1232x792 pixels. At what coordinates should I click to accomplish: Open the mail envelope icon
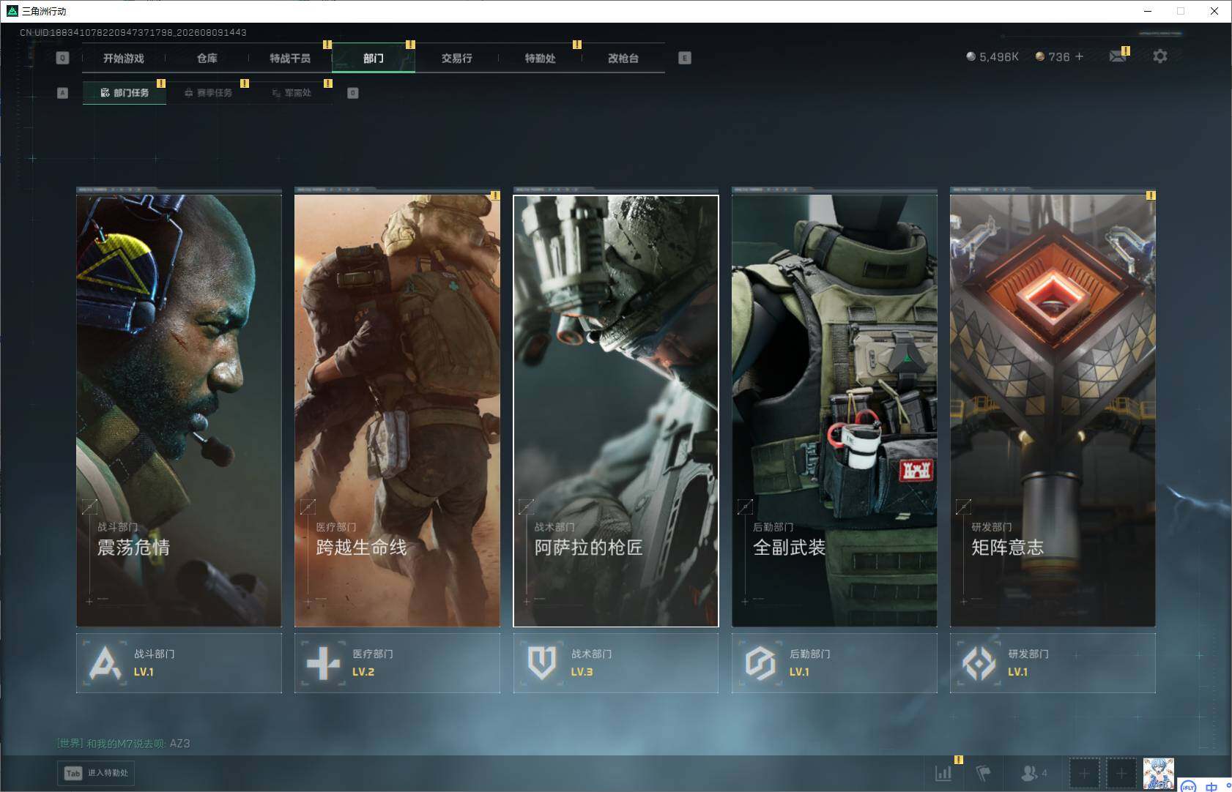pos(1118,56)
